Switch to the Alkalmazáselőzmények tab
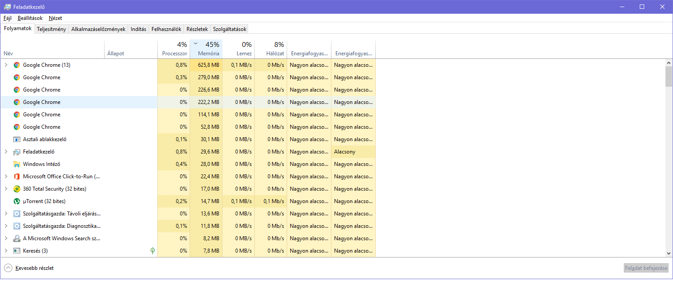The image size is (673, 288). pos(98,29)
